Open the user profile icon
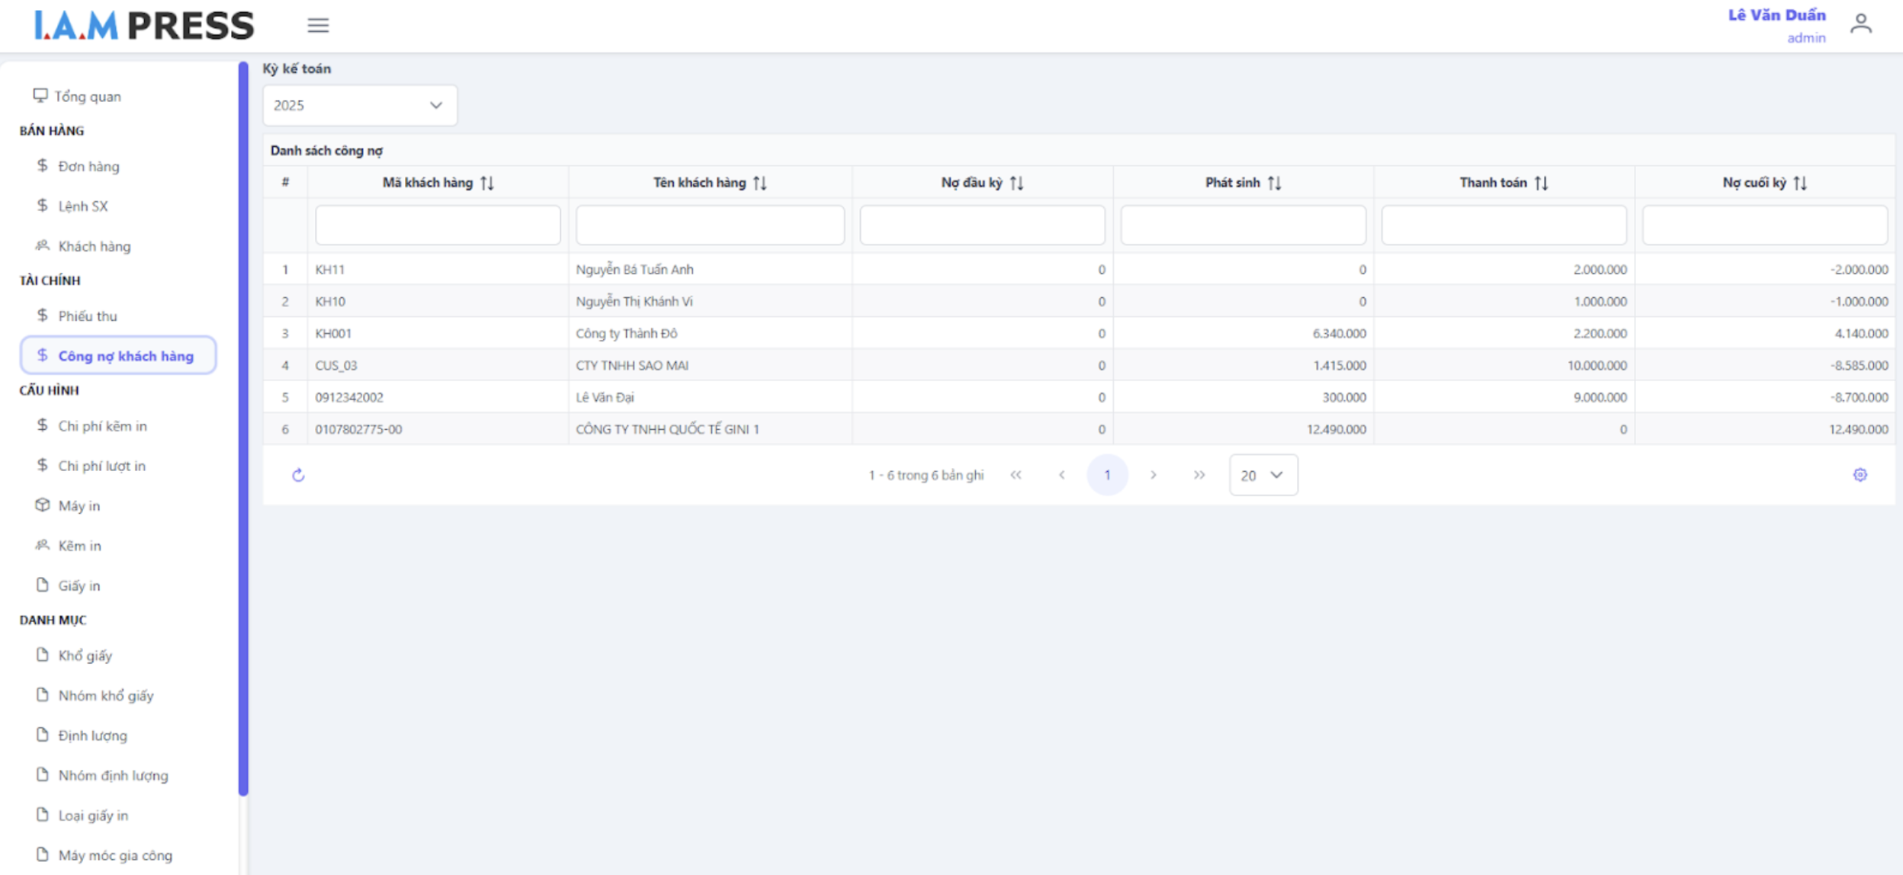 click(x=1860, y=24)
